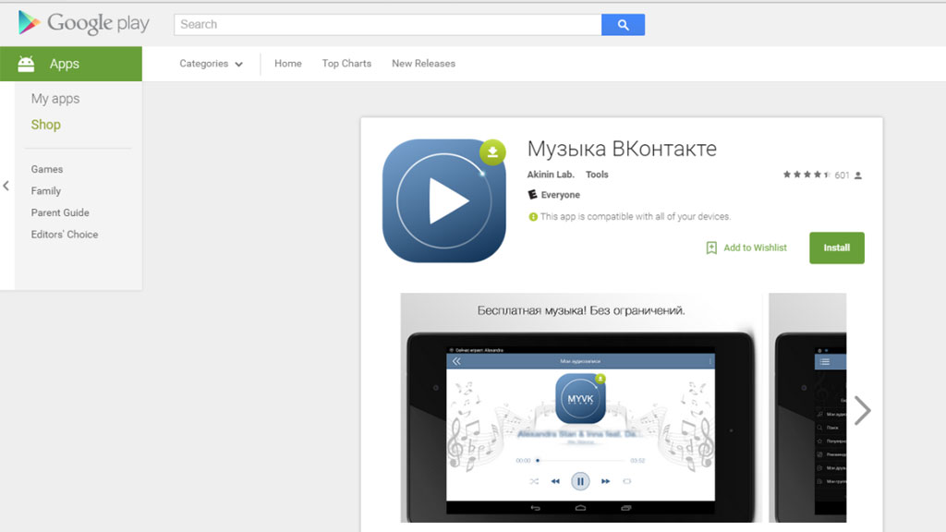Go to New Releases tab
The width and height of the screenshot is (946, 532).
tap(423, 64)
